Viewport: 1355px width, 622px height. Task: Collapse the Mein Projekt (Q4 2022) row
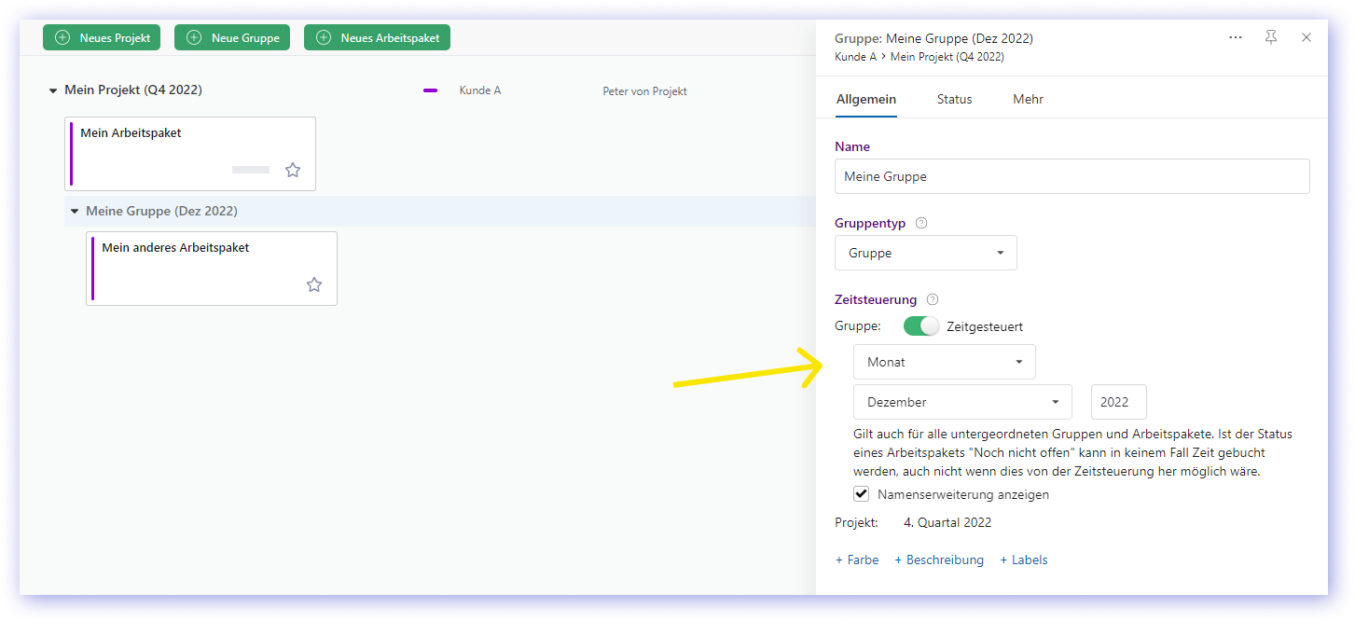pyautogui.click(x=53, y=90)
